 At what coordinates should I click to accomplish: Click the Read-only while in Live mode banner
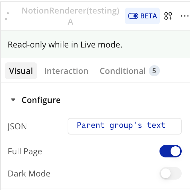click(x=95, y=44)
